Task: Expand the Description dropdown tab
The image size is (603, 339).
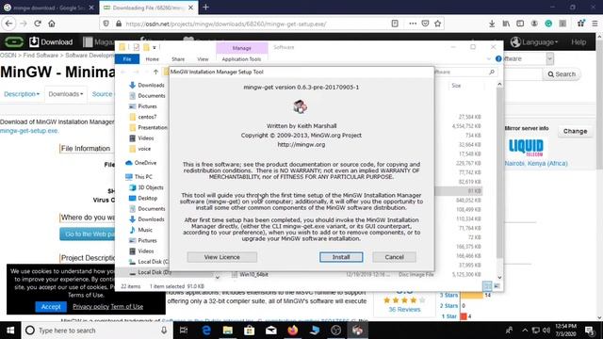Action: pyautogui.click(x=22, y=94)
